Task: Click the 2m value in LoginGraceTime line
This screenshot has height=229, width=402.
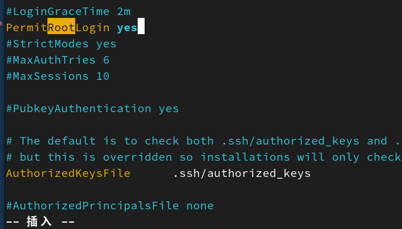Action: 124,12
